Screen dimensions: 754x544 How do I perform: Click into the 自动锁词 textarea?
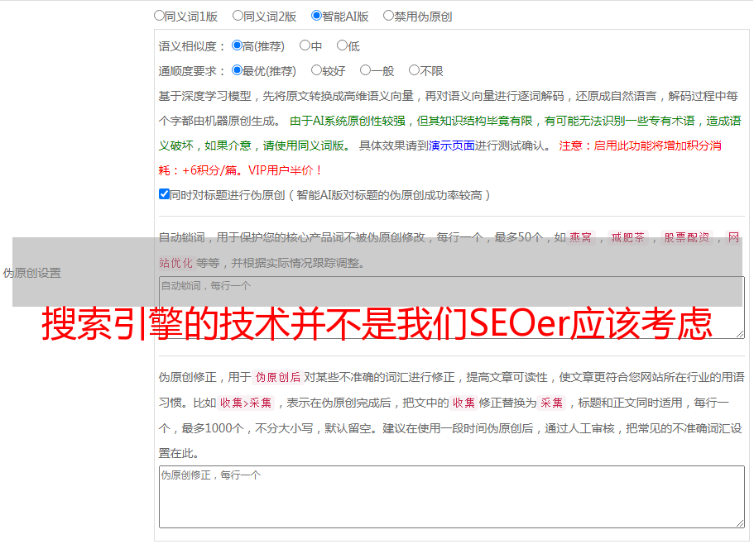[452, 308]
